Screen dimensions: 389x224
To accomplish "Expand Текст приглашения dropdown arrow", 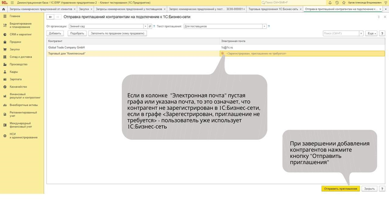I will 265,26.
